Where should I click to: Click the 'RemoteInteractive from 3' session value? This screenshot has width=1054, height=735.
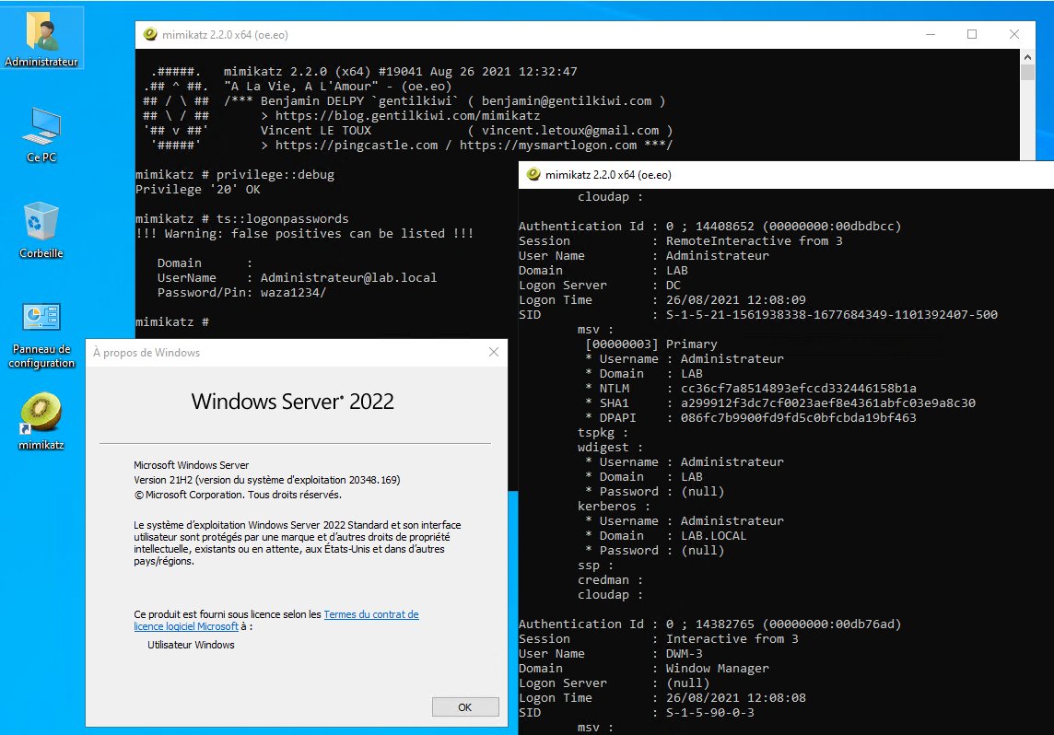coord(755,240)
